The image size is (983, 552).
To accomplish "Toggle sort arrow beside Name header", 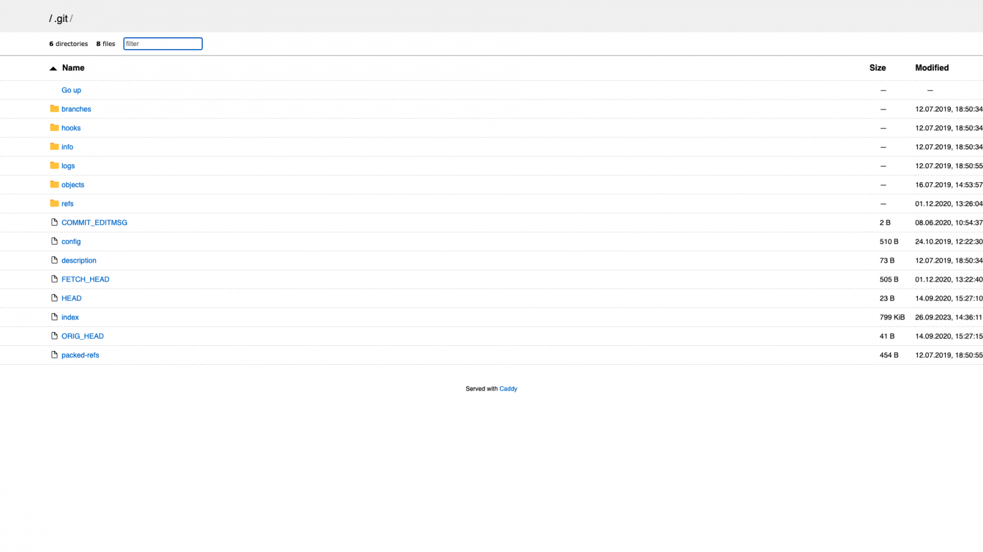I will pyautogui.click(x=53, y=68).
